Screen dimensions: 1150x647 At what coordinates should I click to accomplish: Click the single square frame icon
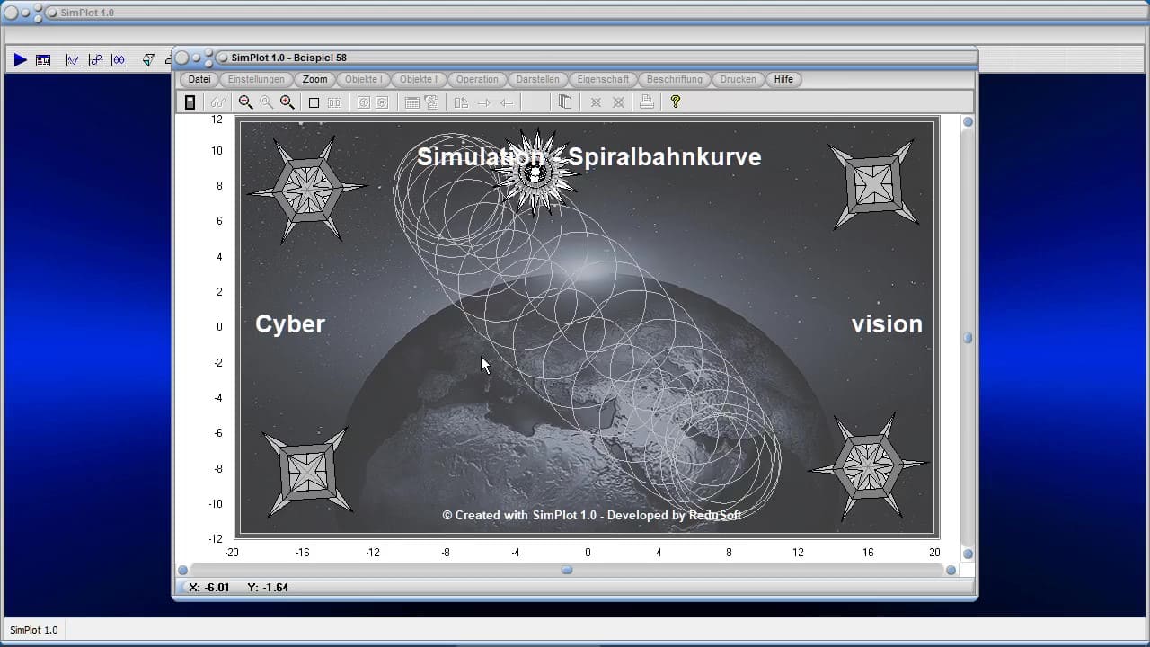[314, 102]
